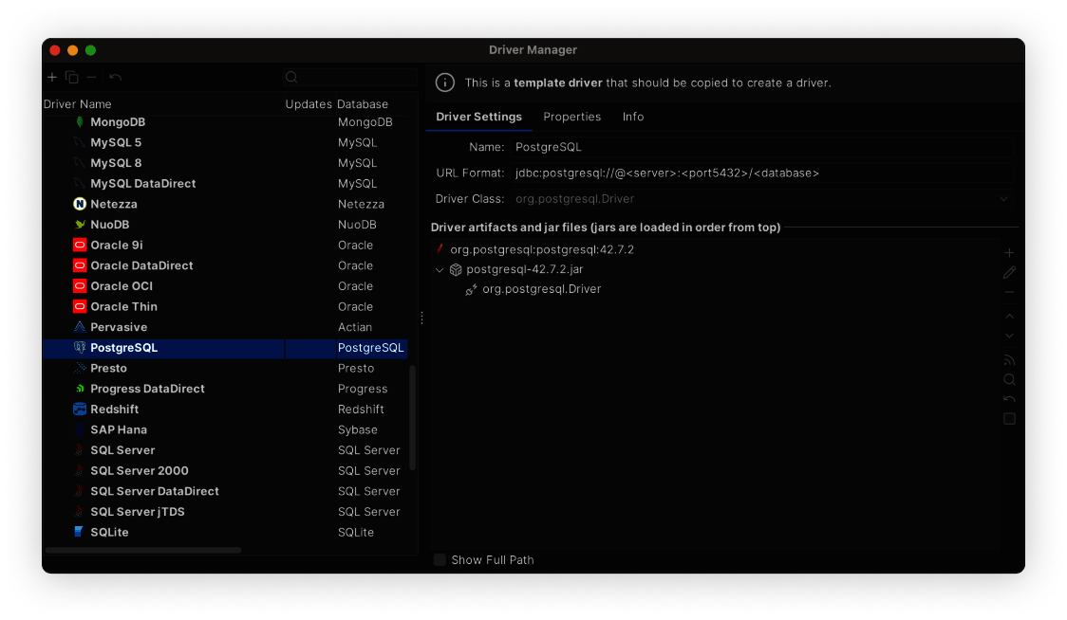Click the artifact list magnifier icon
Viewport: 1067px width, 620px height.
pyautogui.click(x=1009, y=379)
